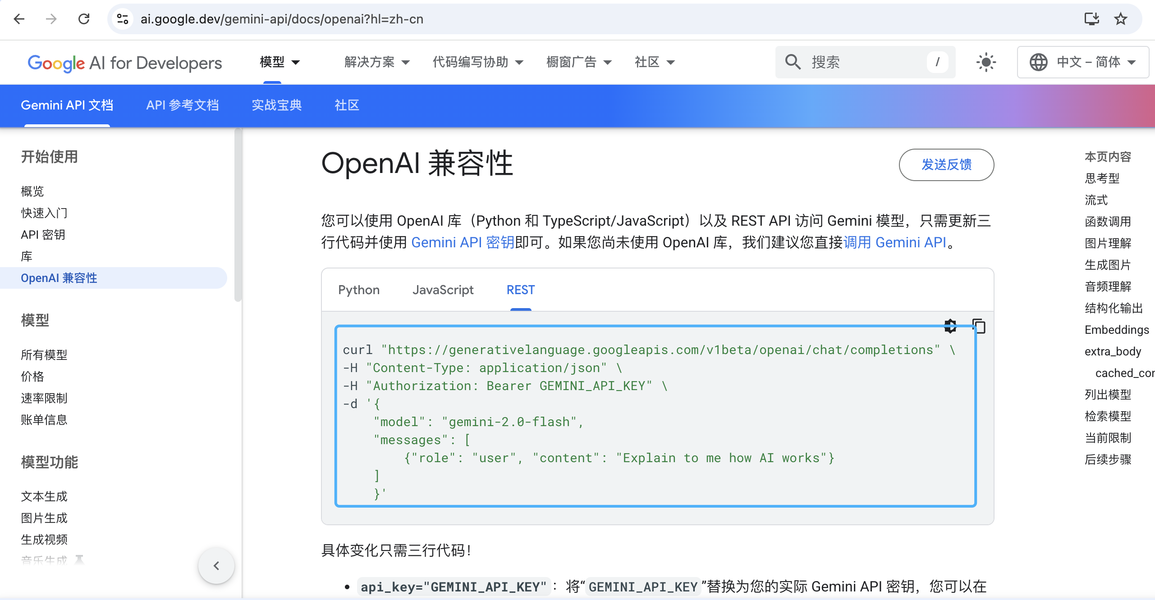Click the Google AI for Developers logo
This screenshot has width=1155, height=600.
[125, 63]
